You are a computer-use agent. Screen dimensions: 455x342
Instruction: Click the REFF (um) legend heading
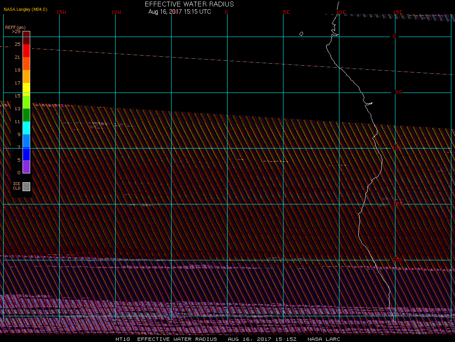point(15,27)
